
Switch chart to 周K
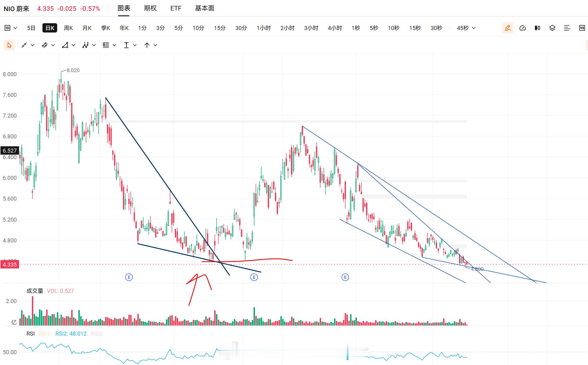(68, 28)
